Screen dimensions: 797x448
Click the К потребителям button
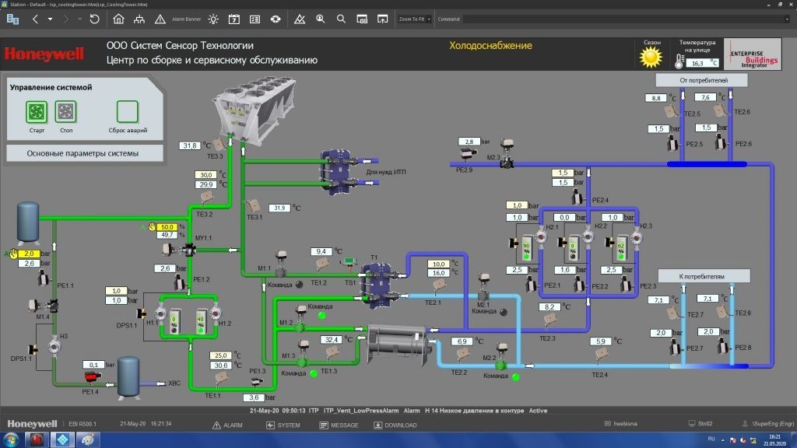pos(703,276)
